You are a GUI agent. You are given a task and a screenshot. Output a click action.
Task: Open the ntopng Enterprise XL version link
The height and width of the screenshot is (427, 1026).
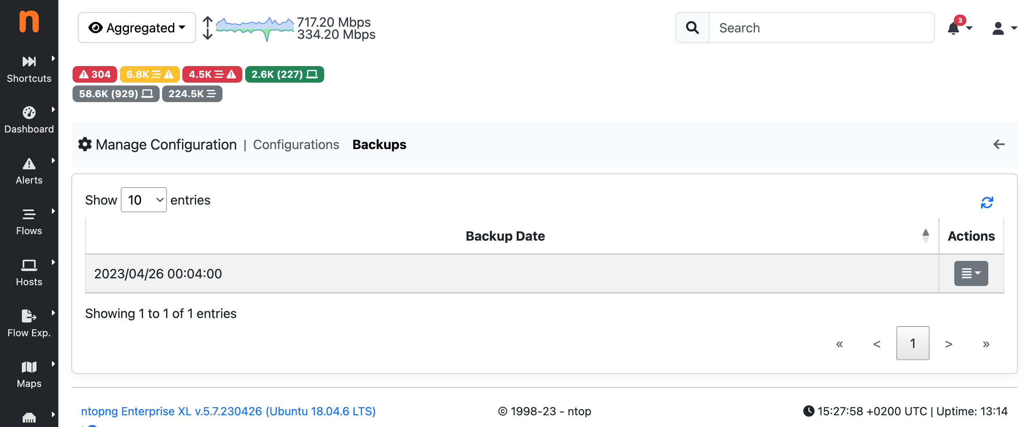(228, 411)
